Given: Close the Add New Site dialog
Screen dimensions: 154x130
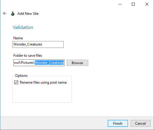Looking at the screenshot, I should point(147,4).
